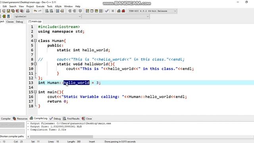254x143 pixels.
Task: Click the Close tab of bottom panel
Action: 87,119
